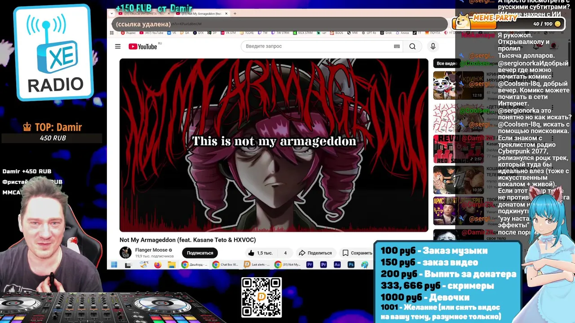The image size is (575, 323).
Task: Expand the tab search dropdown arrow
Action: click(111, 13)
